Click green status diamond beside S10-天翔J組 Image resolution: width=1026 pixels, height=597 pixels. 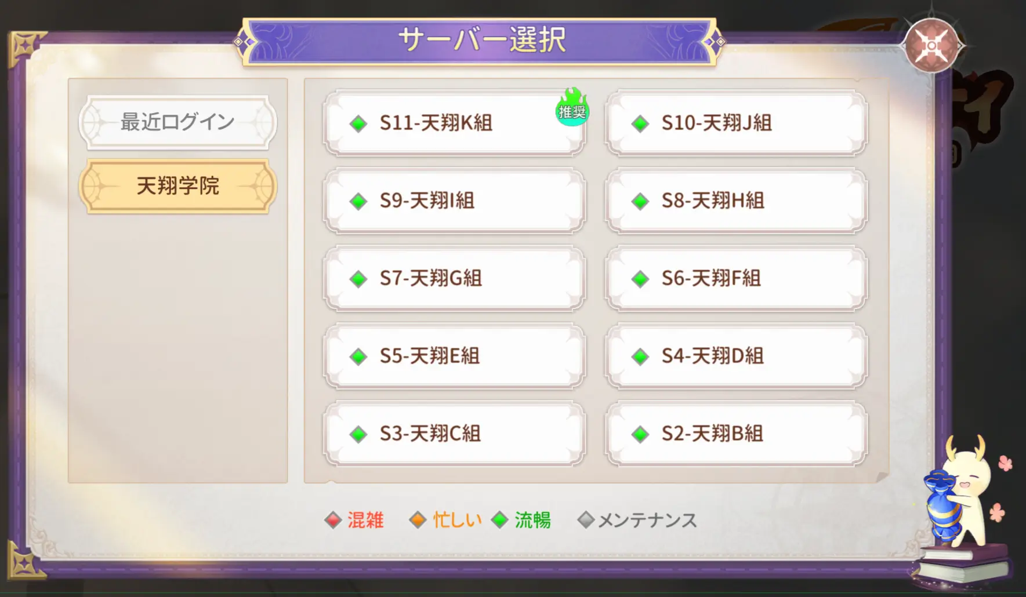[640, 123]
